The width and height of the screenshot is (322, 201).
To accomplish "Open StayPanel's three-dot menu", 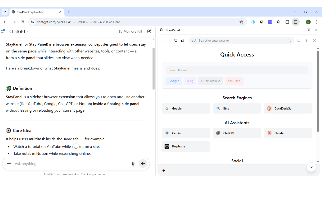I will [306, 40].
